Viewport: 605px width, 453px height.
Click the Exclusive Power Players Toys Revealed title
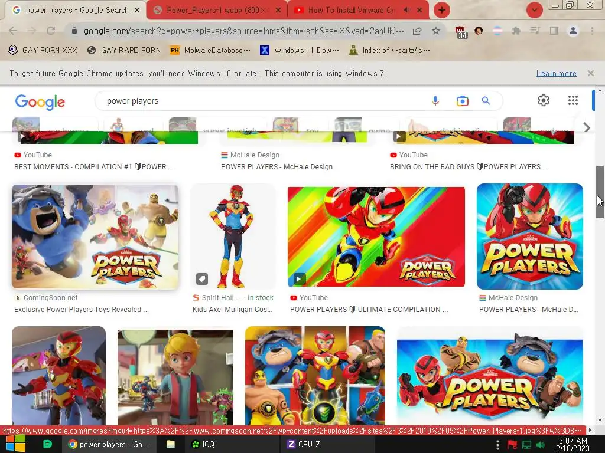pyautogui.click(x=81, y=309)
